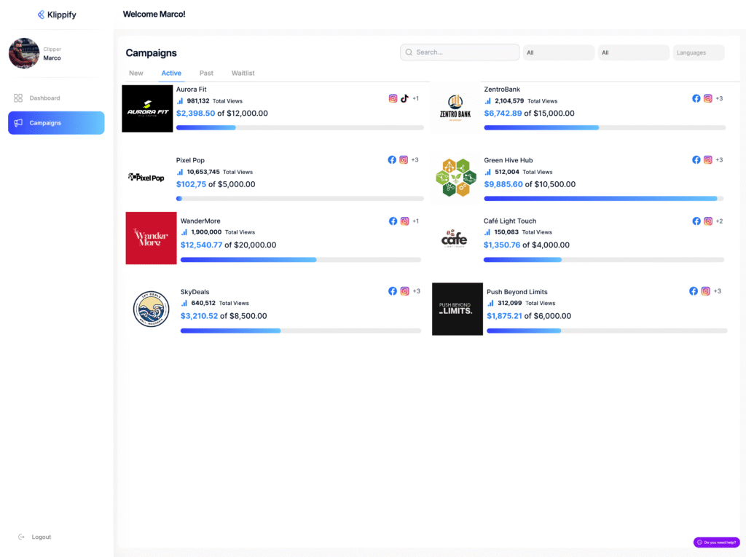The width and height of the screenshot is (746, 557).
Task: Click the TikTok icon on Aurora Fit
Action: coord(404,98)
